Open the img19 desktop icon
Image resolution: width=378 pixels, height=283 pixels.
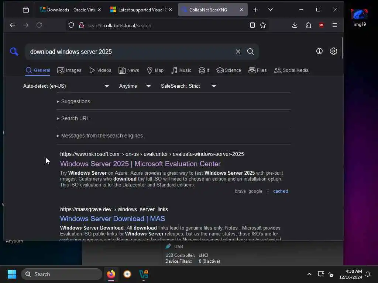click(x=360, y=17)
